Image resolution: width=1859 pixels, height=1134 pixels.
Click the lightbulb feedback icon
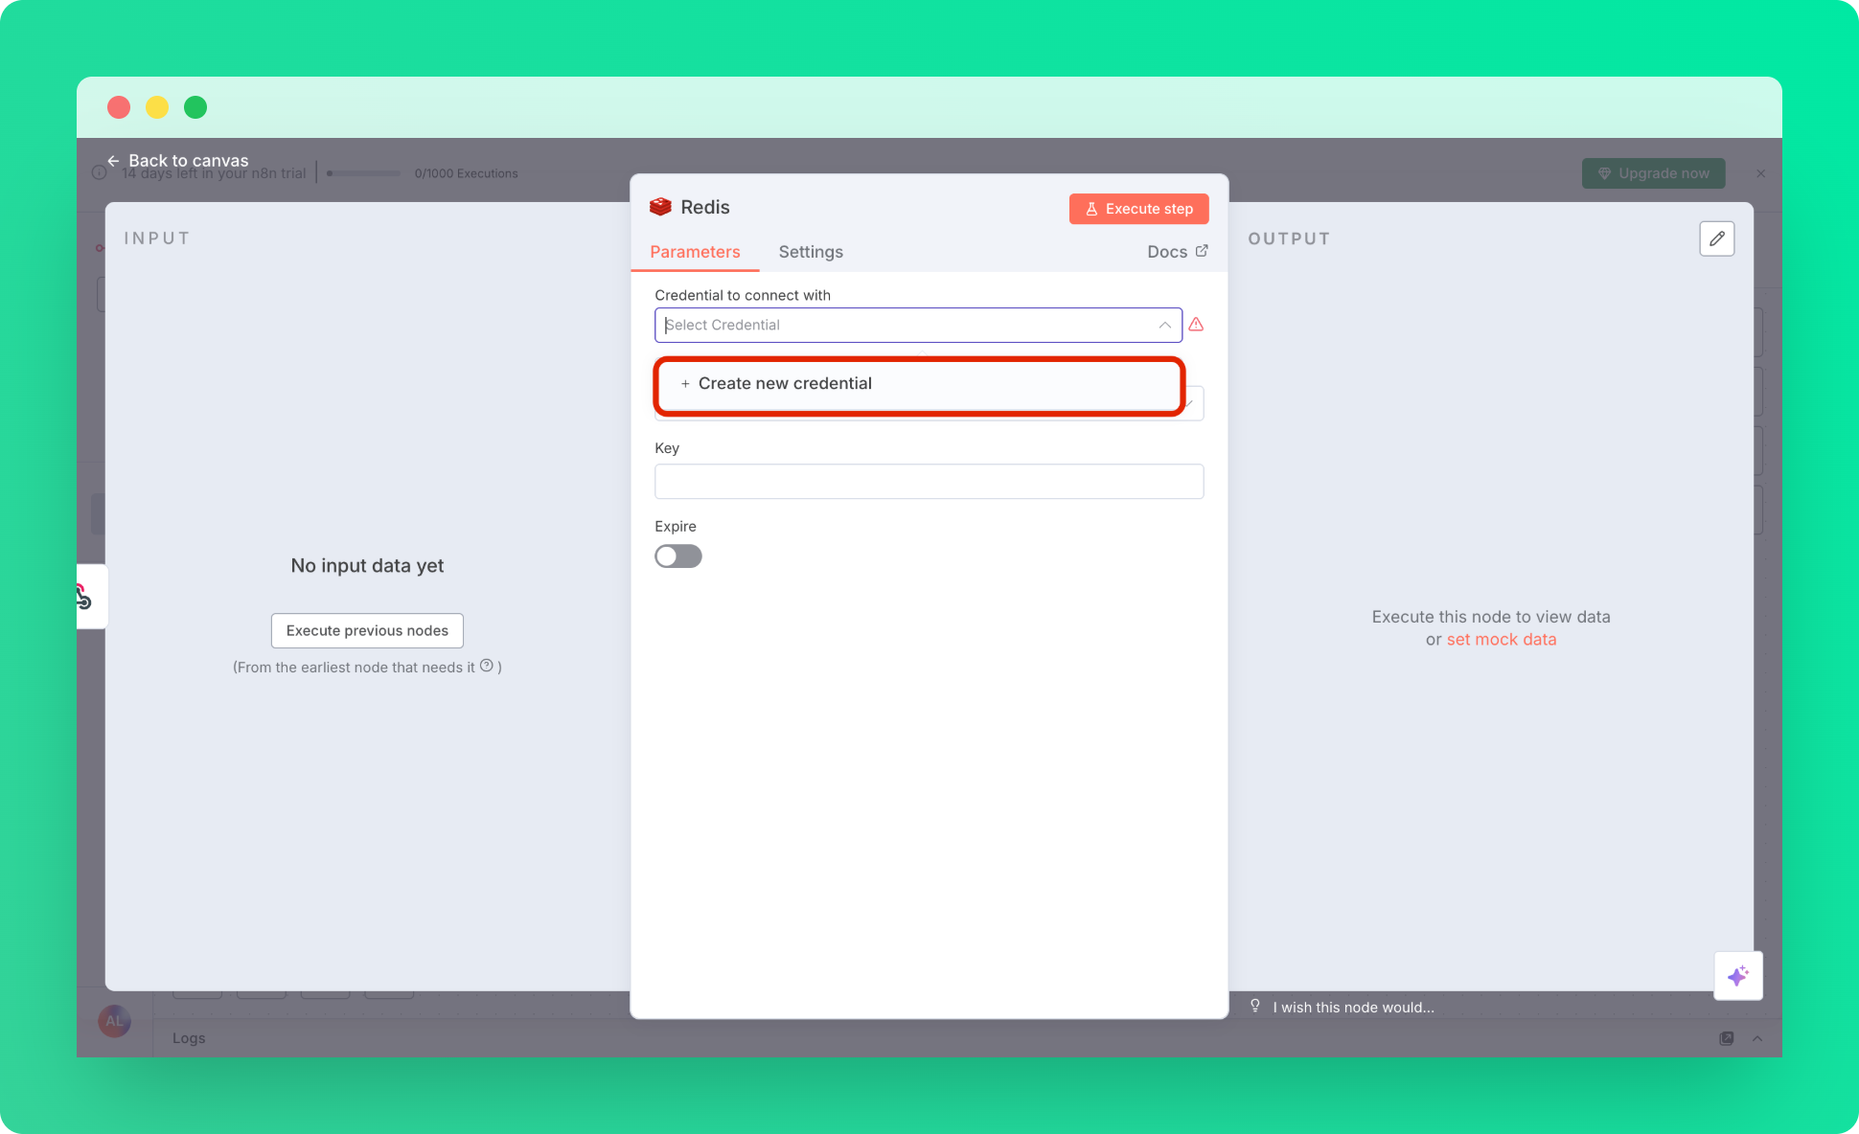point(1254,1006)
